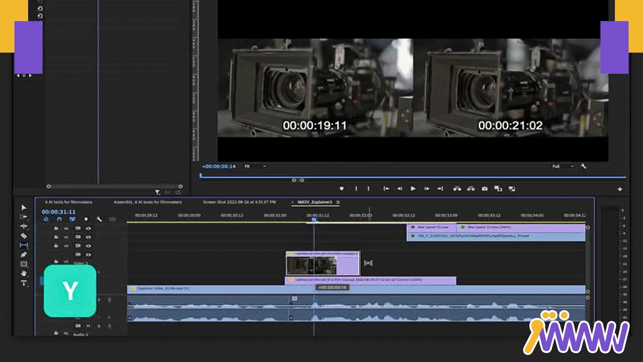Open timeline display settings wrench
Viewport: 643px width, 362px height.
[99, 219]
